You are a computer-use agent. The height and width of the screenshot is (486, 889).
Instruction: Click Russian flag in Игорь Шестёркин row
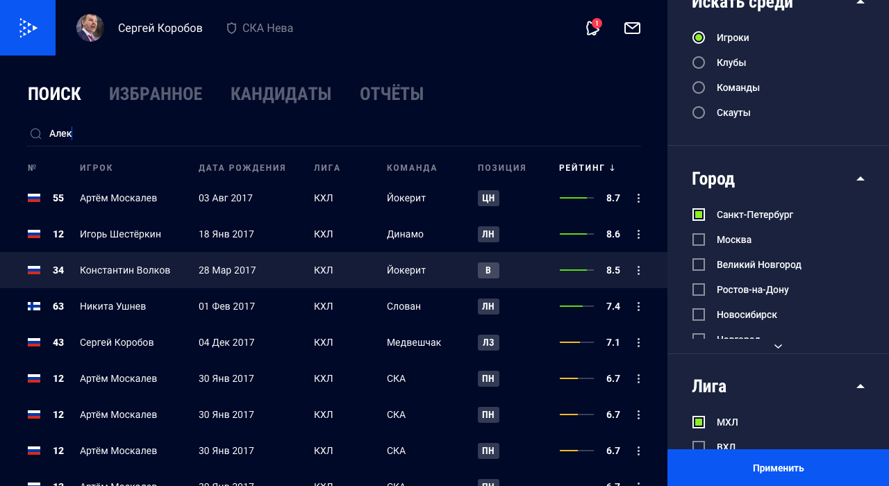coord(34,234)
